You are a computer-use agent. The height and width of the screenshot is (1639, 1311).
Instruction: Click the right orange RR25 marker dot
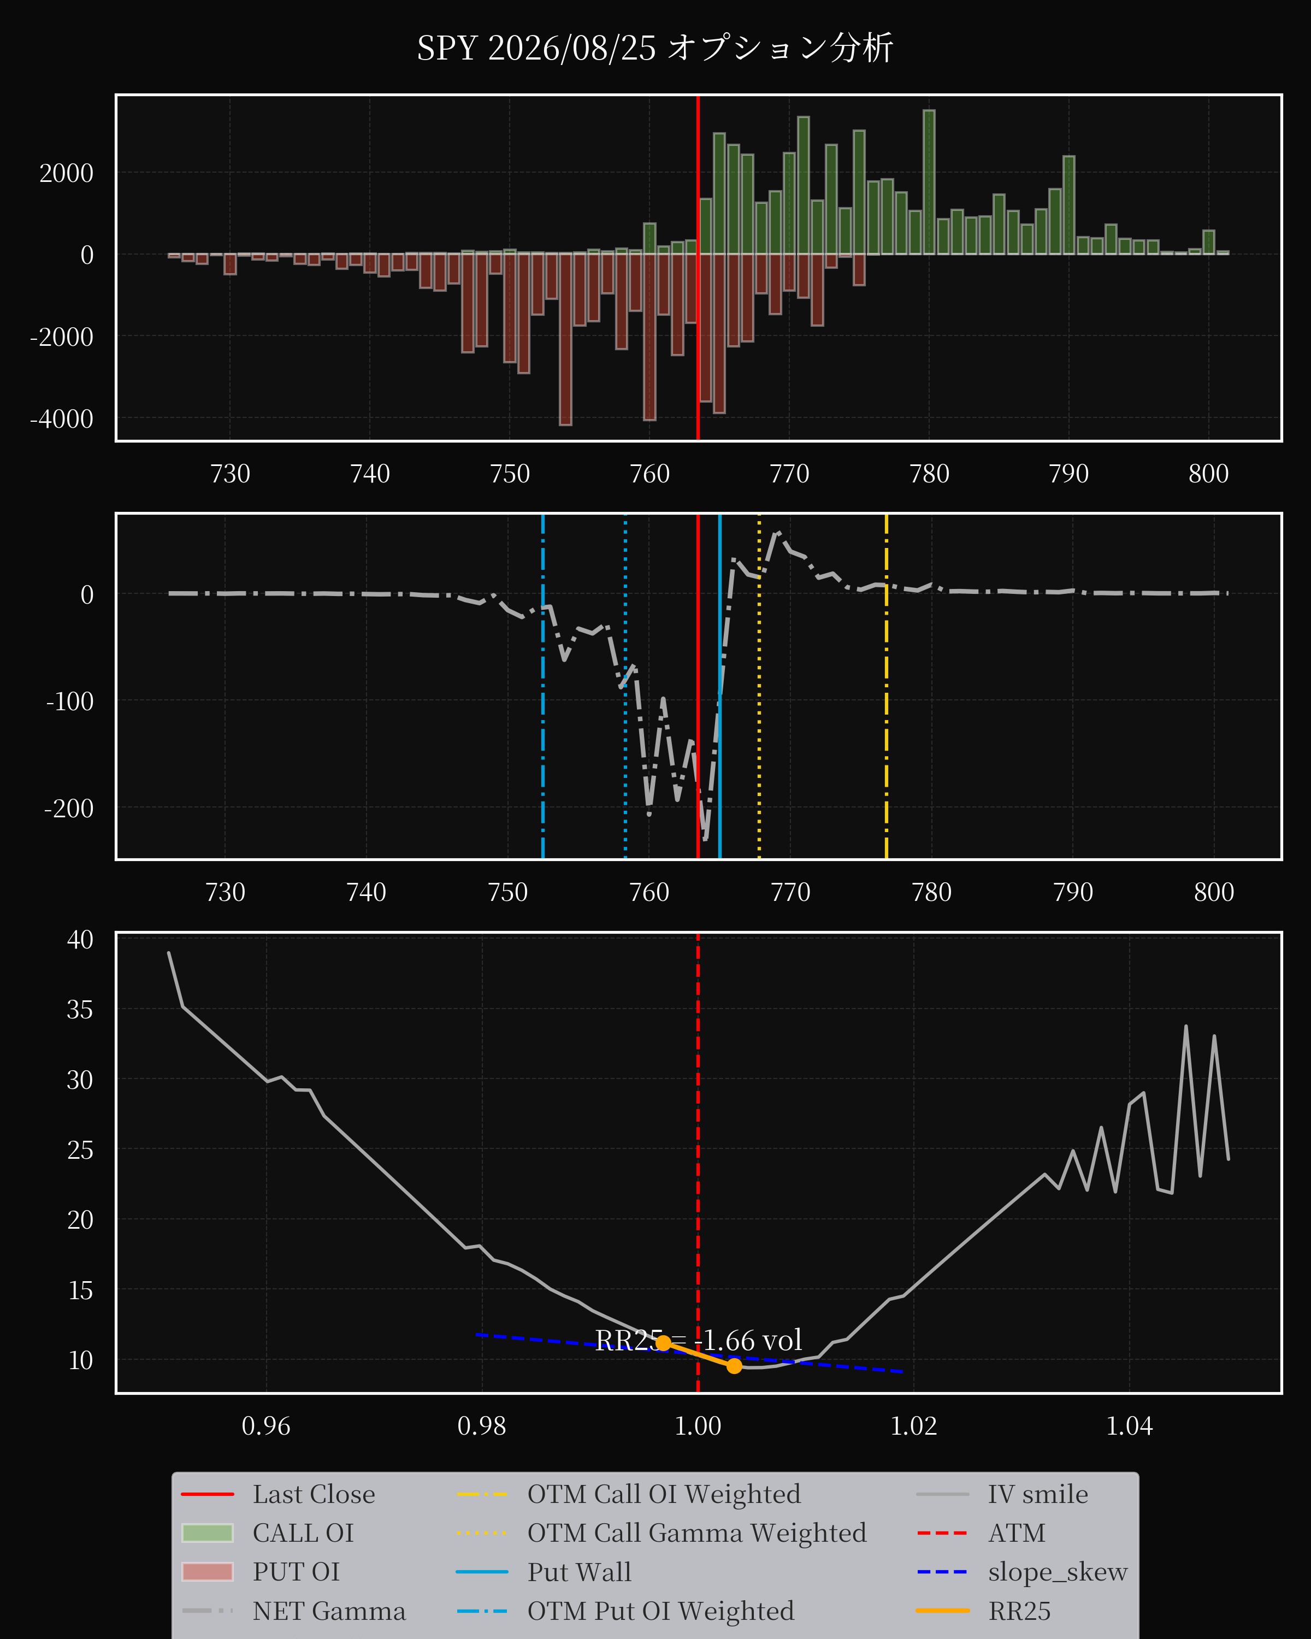(734, 1365)
